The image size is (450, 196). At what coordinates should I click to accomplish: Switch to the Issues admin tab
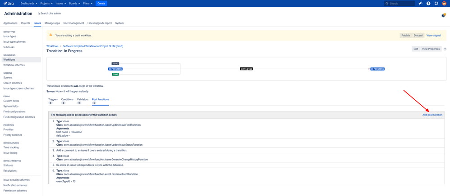click(x=37, y=23)
